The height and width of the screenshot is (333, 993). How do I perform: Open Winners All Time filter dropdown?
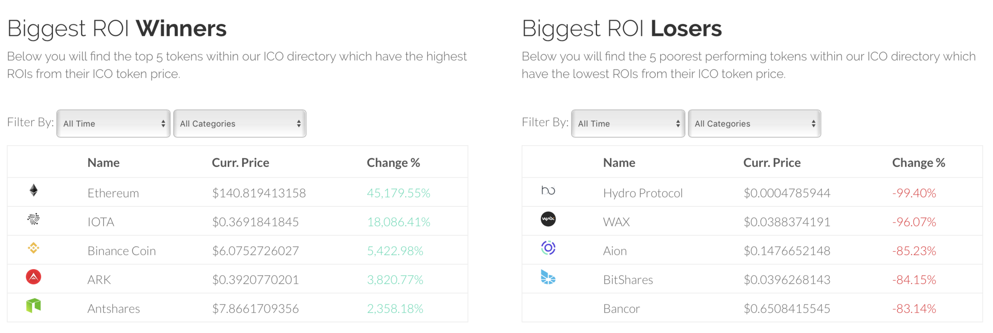click(x=113, y=123)
